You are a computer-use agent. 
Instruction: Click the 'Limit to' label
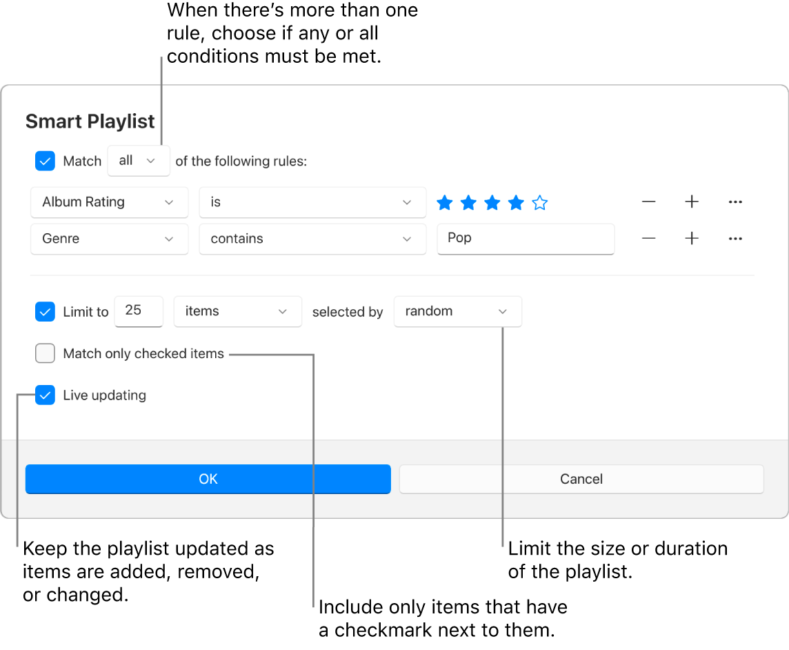(86, 312)
